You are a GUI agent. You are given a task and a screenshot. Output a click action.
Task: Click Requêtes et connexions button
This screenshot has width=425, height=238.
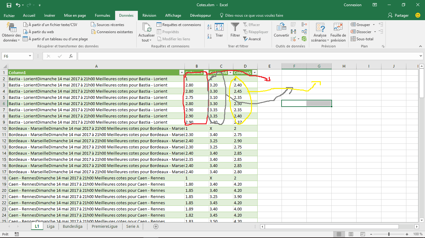click(x=179, y=25)
